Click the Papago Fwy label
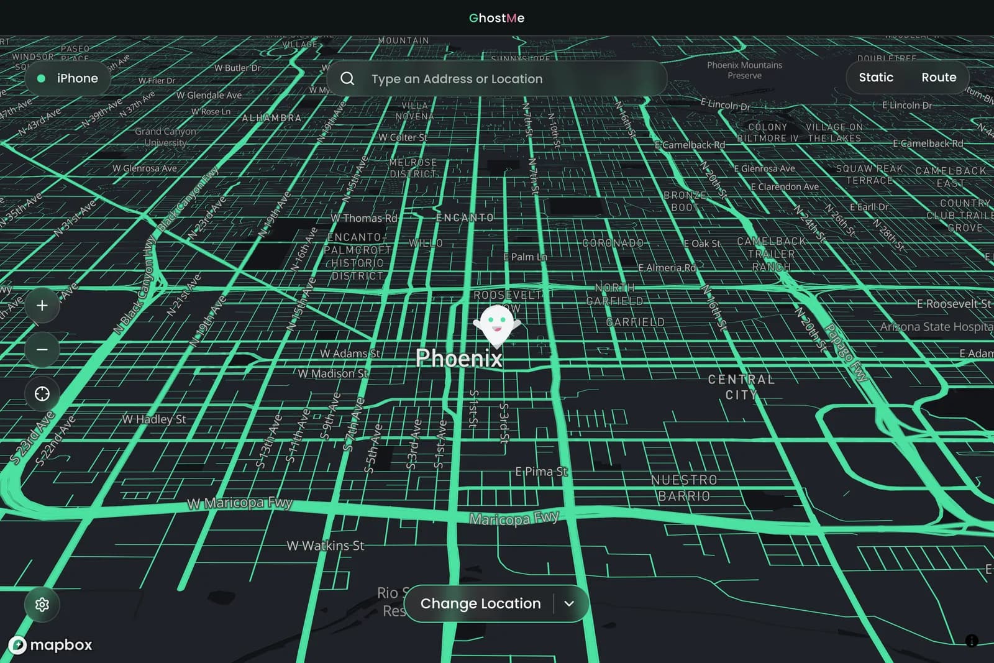Viewport: 994px width, 663px height. [x=846, y=352]
